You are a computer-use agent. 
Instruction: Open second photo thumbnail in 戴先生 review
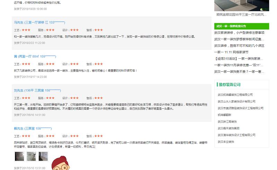coord(31,156)
